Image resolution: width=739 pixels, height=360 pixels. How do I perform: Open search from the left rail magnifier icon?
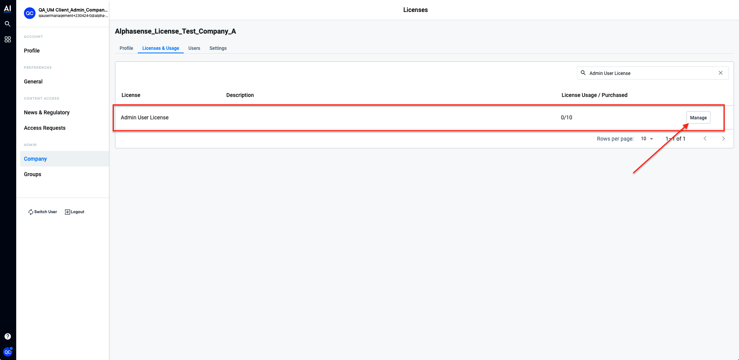[x=7, y=24]
